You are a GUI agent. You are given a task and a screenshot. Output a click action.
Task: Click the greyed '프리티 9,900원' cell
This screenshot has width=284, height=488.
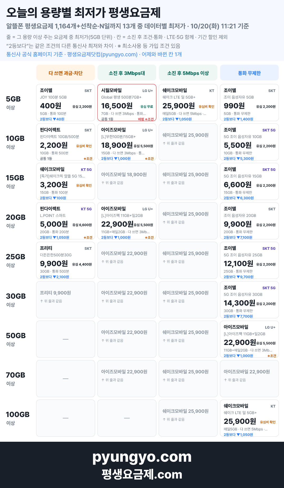point(65,300)
